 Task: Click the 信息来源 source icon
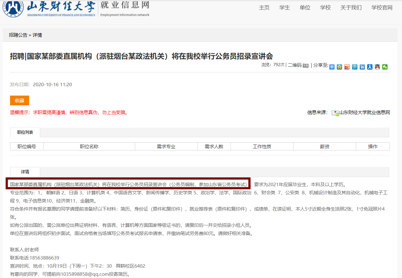335,113
